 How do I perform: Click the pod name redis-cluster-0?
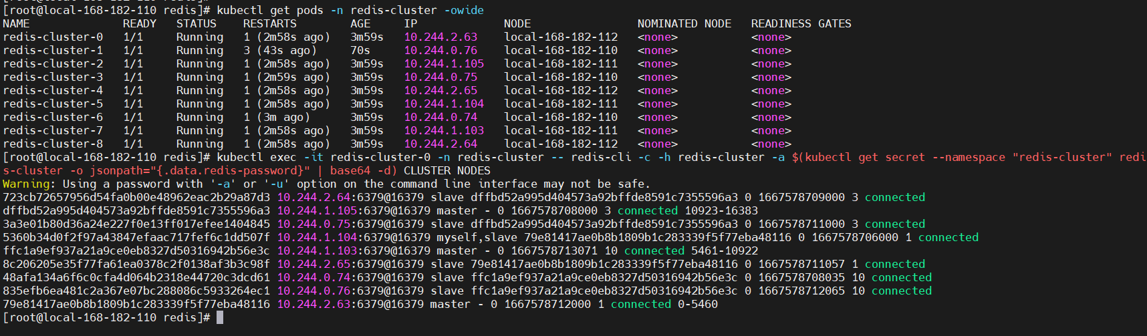pyautogui.click(x=53, y=37)
